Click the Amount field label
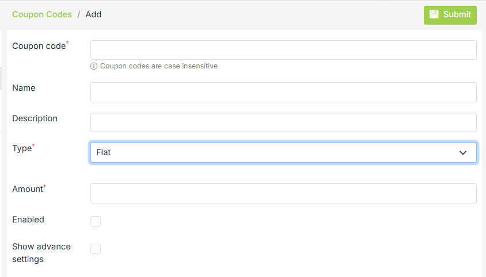The height and width of the screenshot is (277, 486). point(28,189)
